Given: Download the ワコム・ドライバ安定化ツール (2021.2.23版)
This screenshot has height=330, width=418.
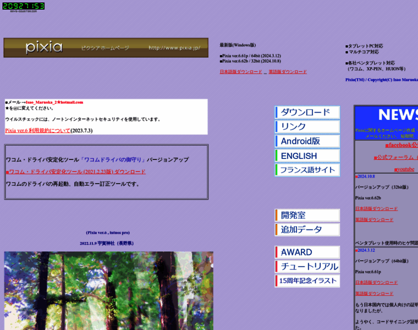Looking at the screenshot, I should point(77,172).
